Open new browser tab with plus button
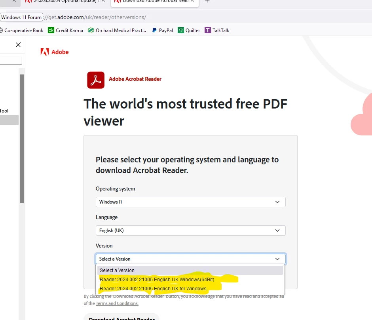Screen dimensions: 372x320 207,1
